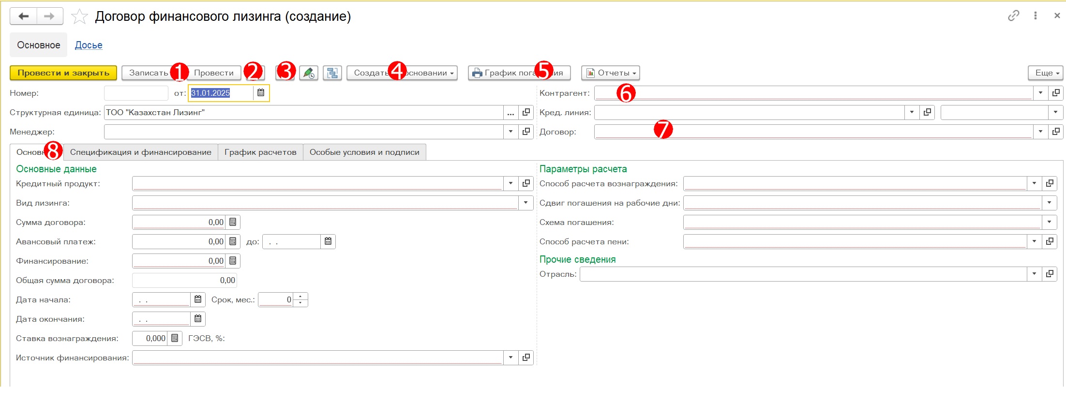Open the calculator for Ставка вознаграждения
This screenshot has width=1066, height=418.
point(175,338)
